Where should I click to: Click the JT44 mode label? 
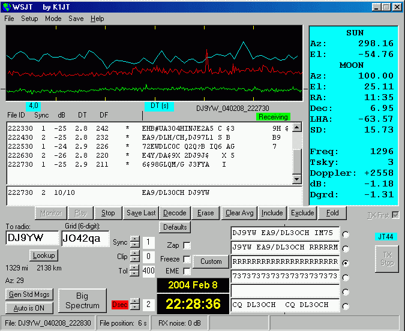tap(386, 236)
